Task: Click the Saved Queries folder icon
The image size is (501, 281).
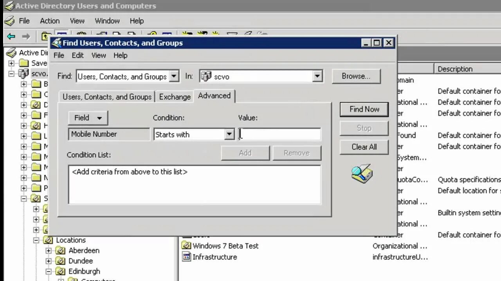Action: coord(24,63)
